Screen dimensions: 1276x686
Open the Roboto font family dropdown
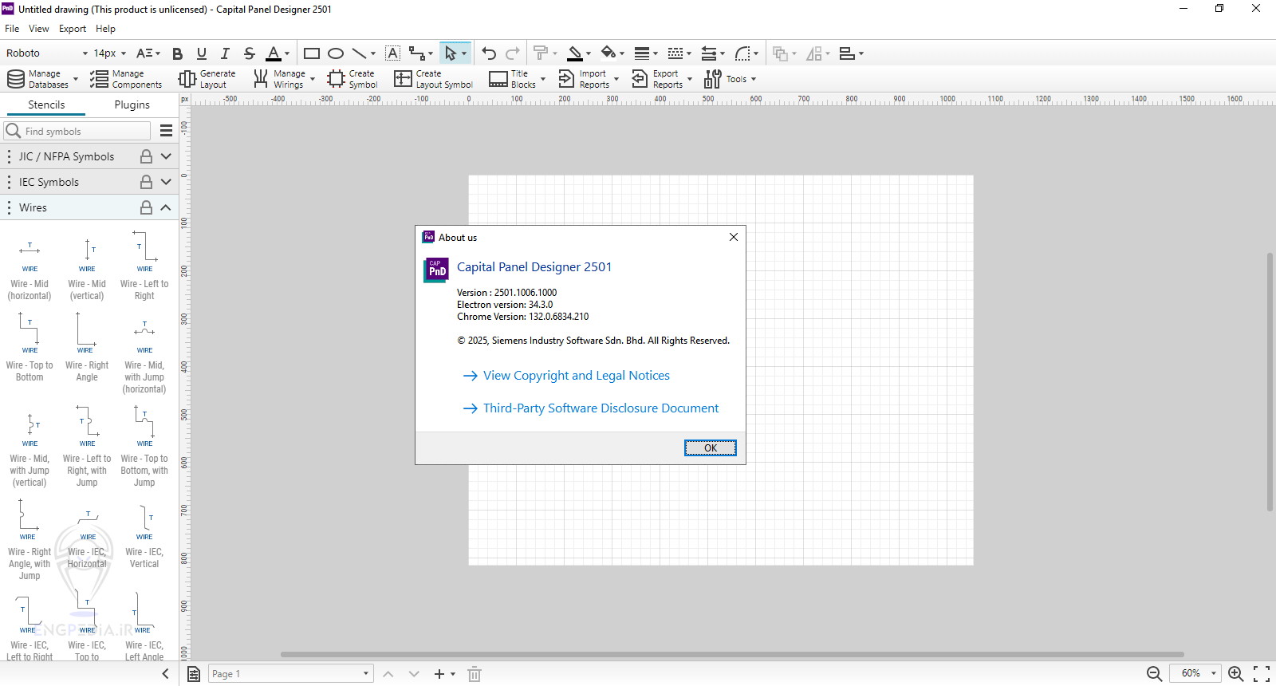pos(46,53)
